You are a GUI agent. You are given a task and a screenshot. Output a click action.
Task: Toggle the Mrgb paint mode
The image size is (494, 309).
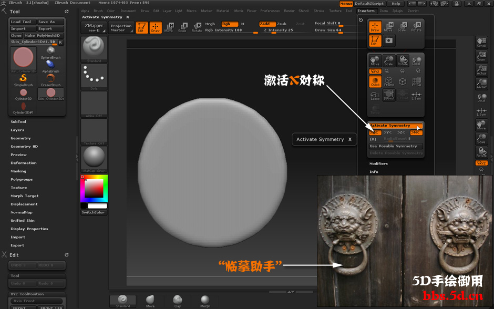coord(210,24)
